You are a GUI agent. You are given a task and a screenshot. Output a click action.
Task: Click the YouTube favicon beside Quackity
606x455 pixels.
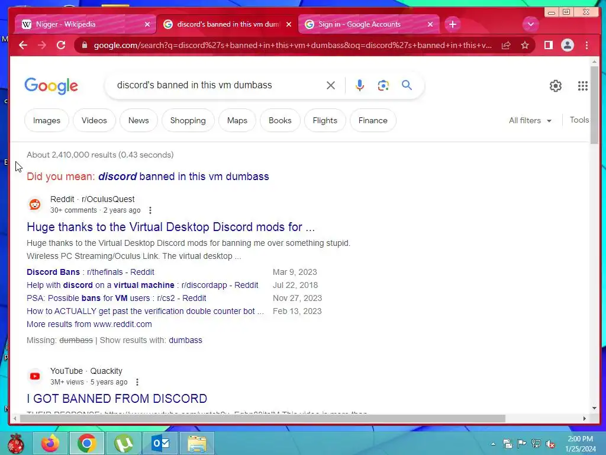[x=35, y=376]
